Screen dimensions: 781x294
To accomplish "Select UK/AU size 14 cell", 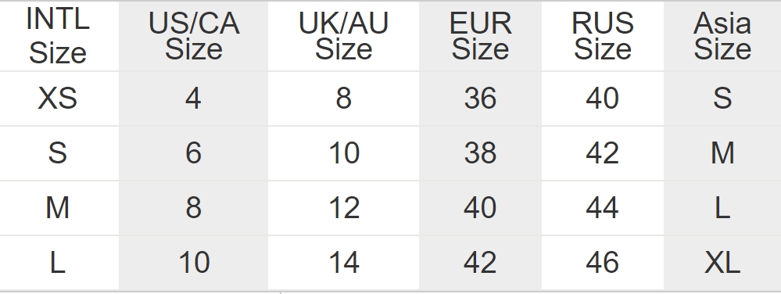I will click(x=344, y=263).
